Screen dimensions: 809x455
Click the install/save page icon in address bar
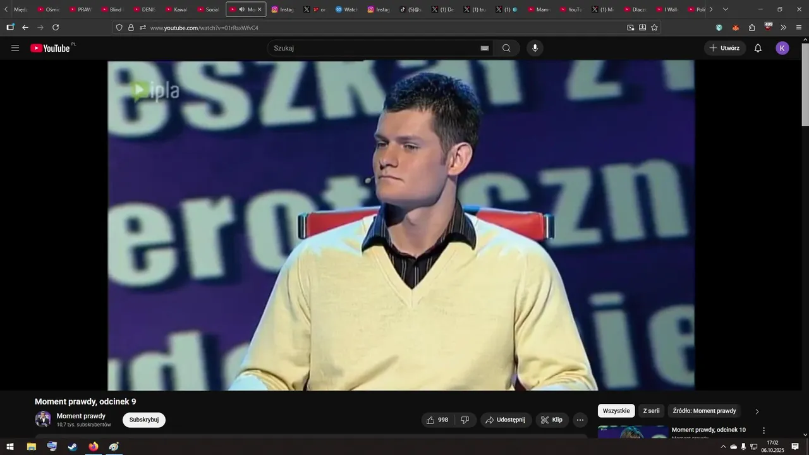point(642,27)
